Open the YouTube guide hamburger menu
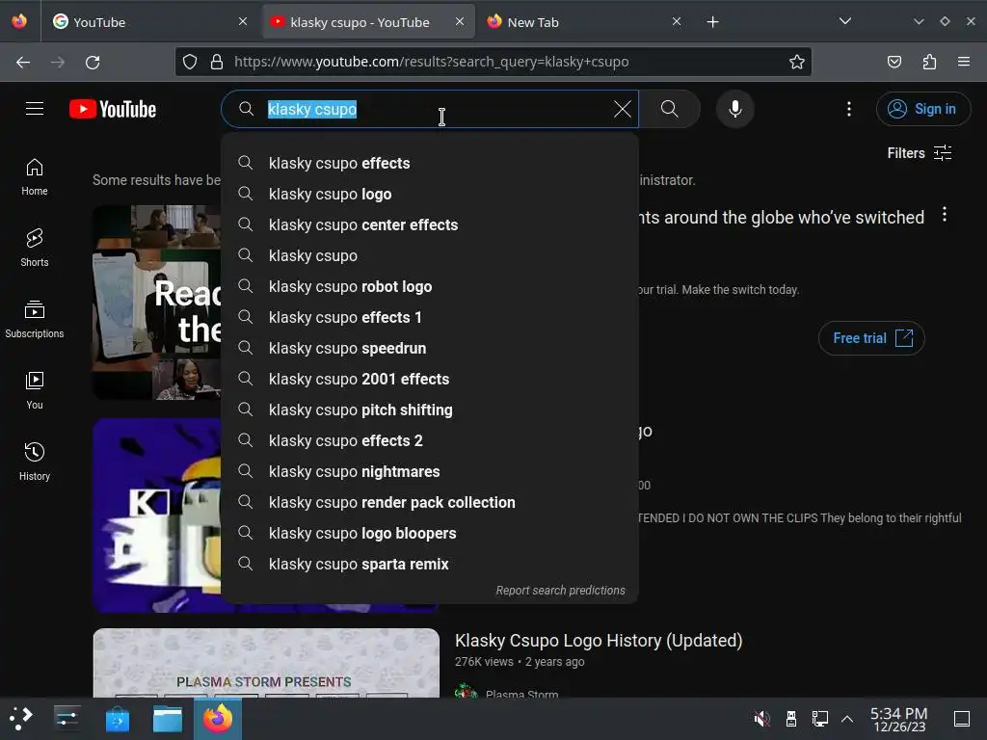The image size is (987, 740). click(35, 109)
